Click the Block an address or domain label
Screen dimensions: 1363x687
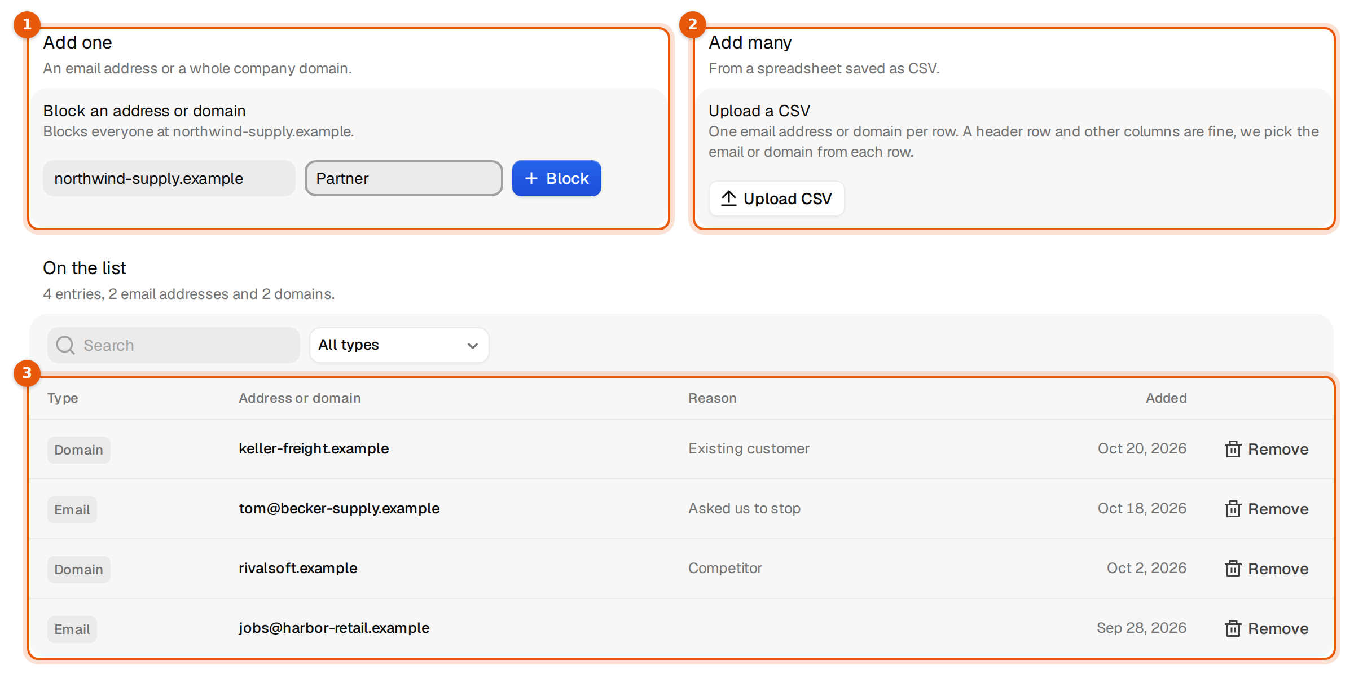(144, 111)
